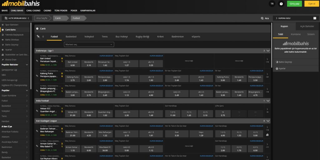Click the search magnifier icon
Screen dimensions: 320x160
click(x=262, y=18)
